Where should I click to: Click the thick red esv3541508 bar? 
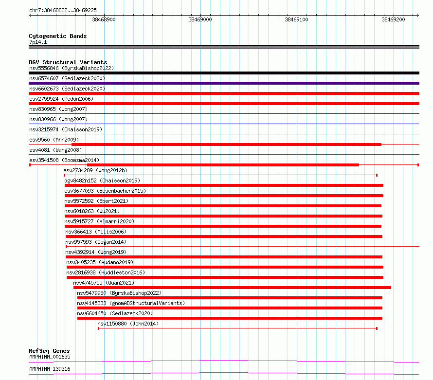223,165
